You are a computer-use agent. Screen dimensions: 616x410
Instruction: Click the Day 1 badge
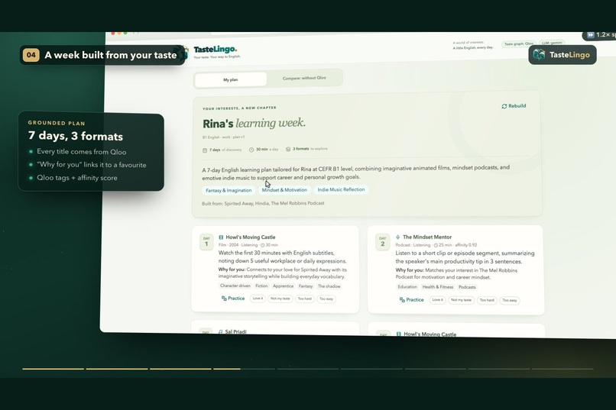tap(206, 242)
